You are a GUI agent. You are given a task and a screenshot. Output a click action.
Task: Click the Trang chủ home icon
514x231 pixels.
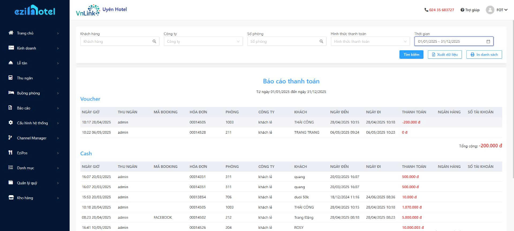click(x=11, y=33)
